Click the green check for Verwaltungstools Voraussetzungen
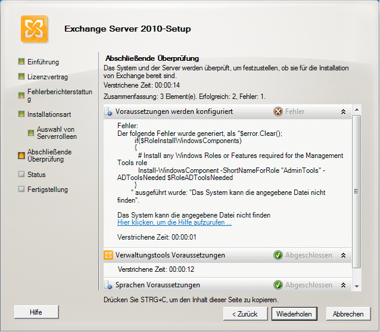Viewport: 380px width, 332px height. pyautogui.click(x=278, y=255)
